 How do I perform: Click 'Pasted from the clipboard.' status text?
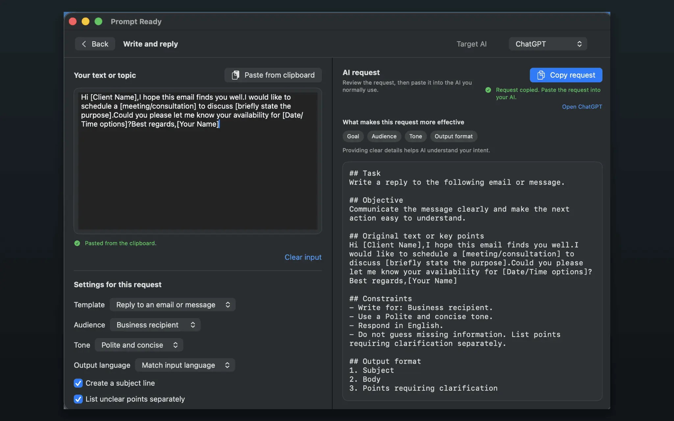(120, 243)
